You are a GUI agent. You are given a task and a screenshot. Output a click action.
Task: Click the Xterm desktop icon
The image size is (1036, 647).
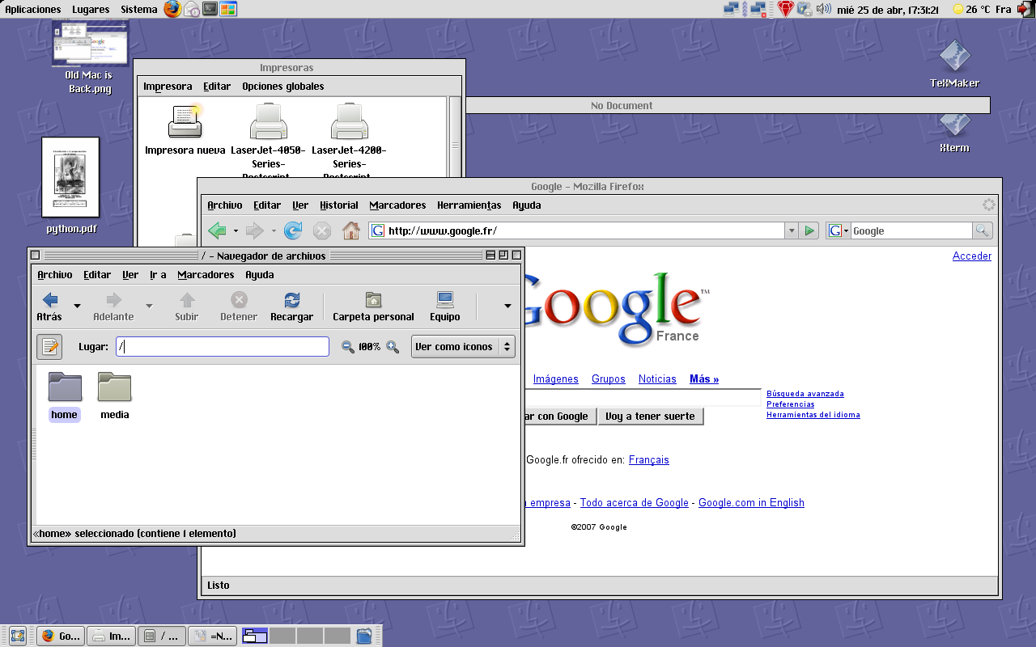(x=954, y=124)
